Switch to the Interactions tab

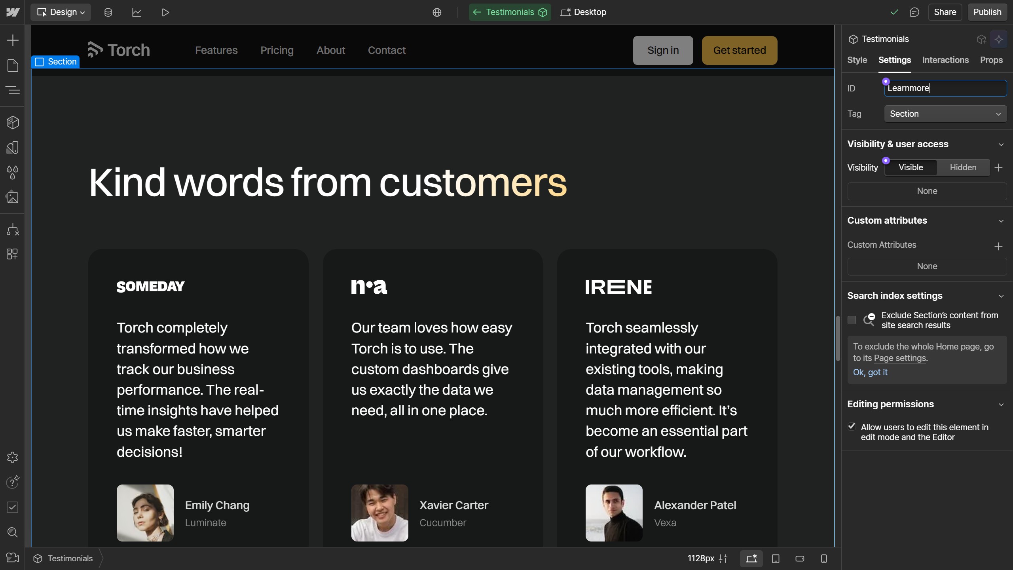click(945, 60)
